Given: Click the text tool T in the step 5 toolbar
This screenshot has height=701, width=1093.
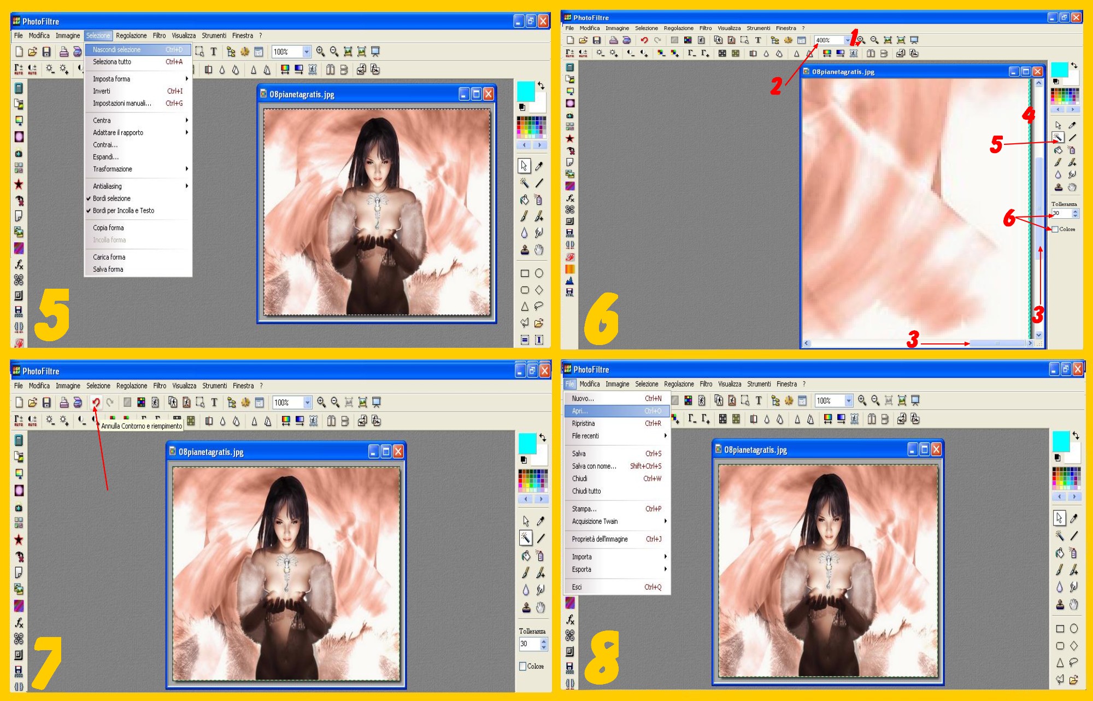Looking at the screenshot, I should pos(214,51).
